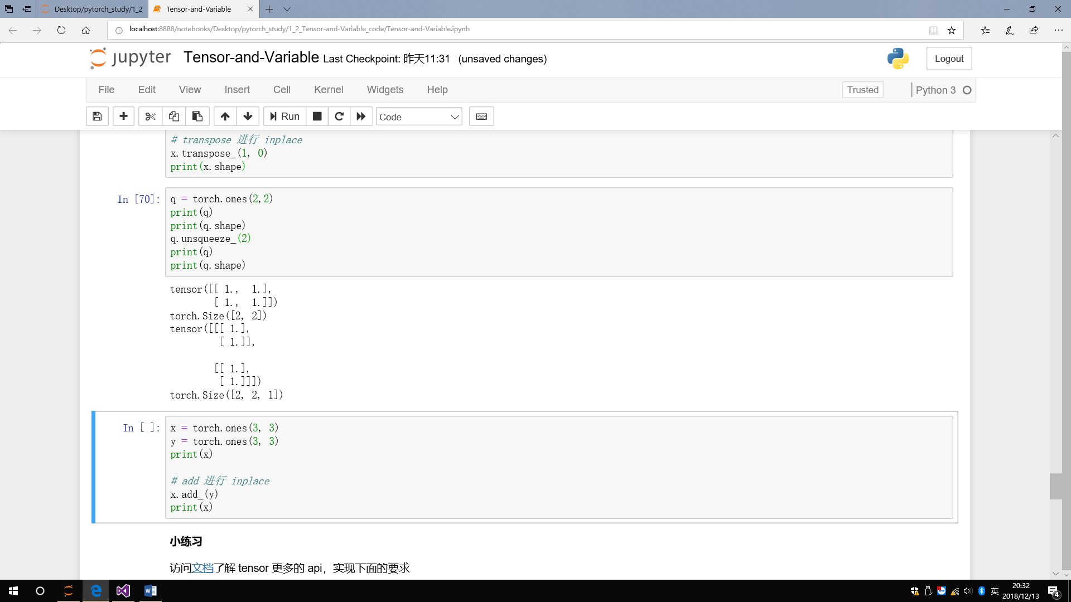Open the Cell menu

tap(282, 90)
